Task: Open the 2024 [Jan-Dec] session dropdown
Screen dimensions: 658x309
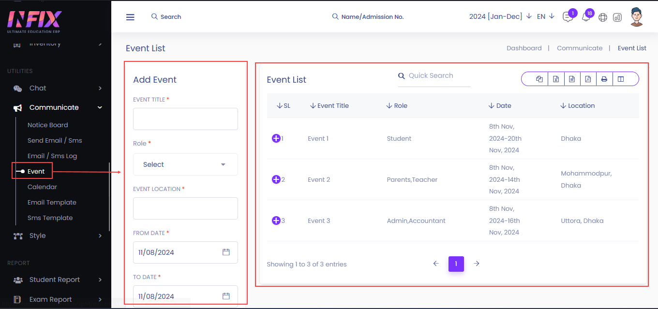Action: tap(500, 16)
